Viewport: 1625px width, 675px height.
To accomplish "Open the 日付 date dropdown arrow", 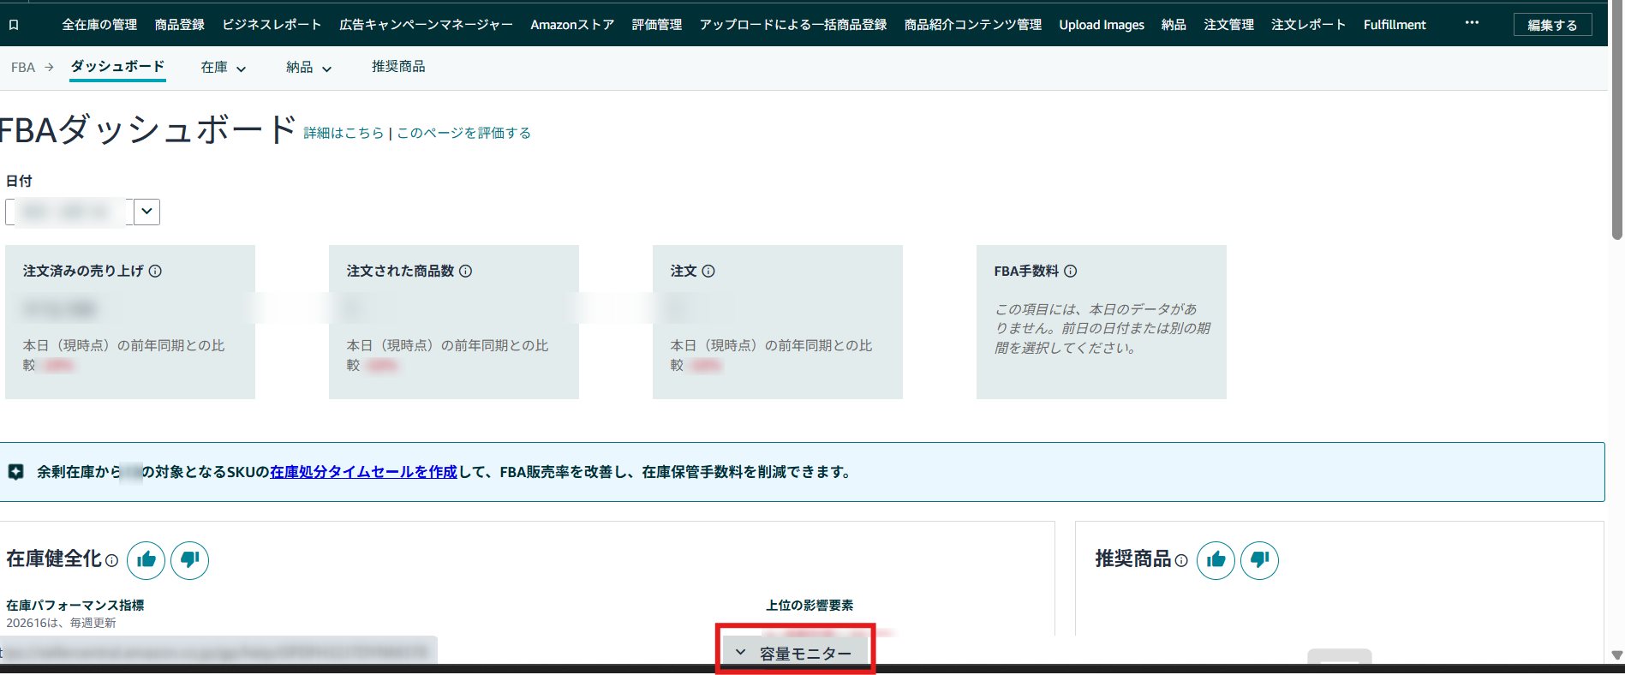I will (147, 212).
